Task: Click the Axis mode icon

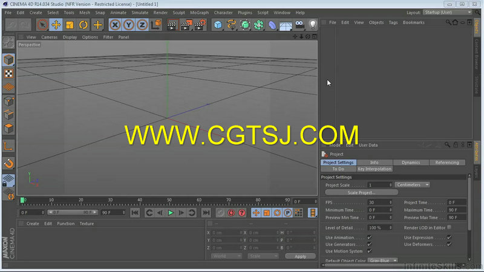Action: point(8,146)
